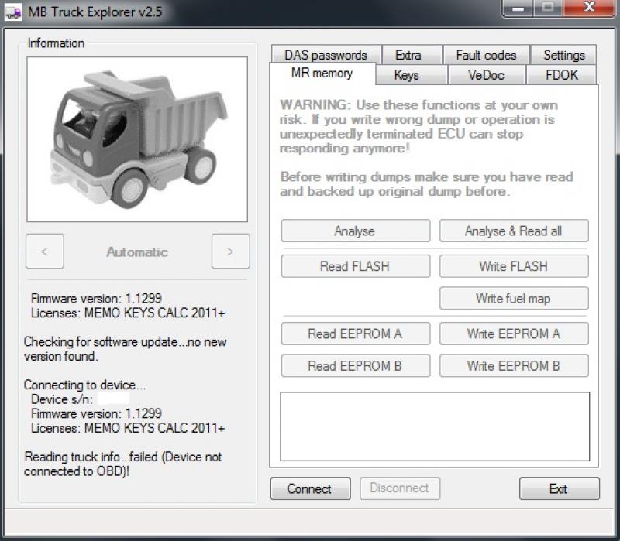This screenshot has height=541, width=620.
Task: Go to previous truck model with left arrow
Action: pos(45,251)
